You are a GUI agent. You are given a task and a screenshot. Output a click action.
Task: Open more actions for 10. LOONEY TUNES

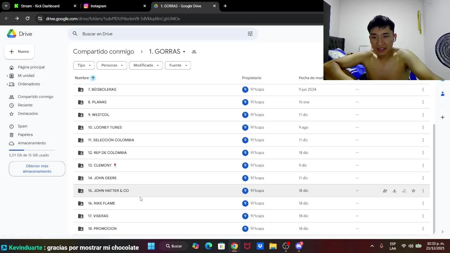pos(423,128)
